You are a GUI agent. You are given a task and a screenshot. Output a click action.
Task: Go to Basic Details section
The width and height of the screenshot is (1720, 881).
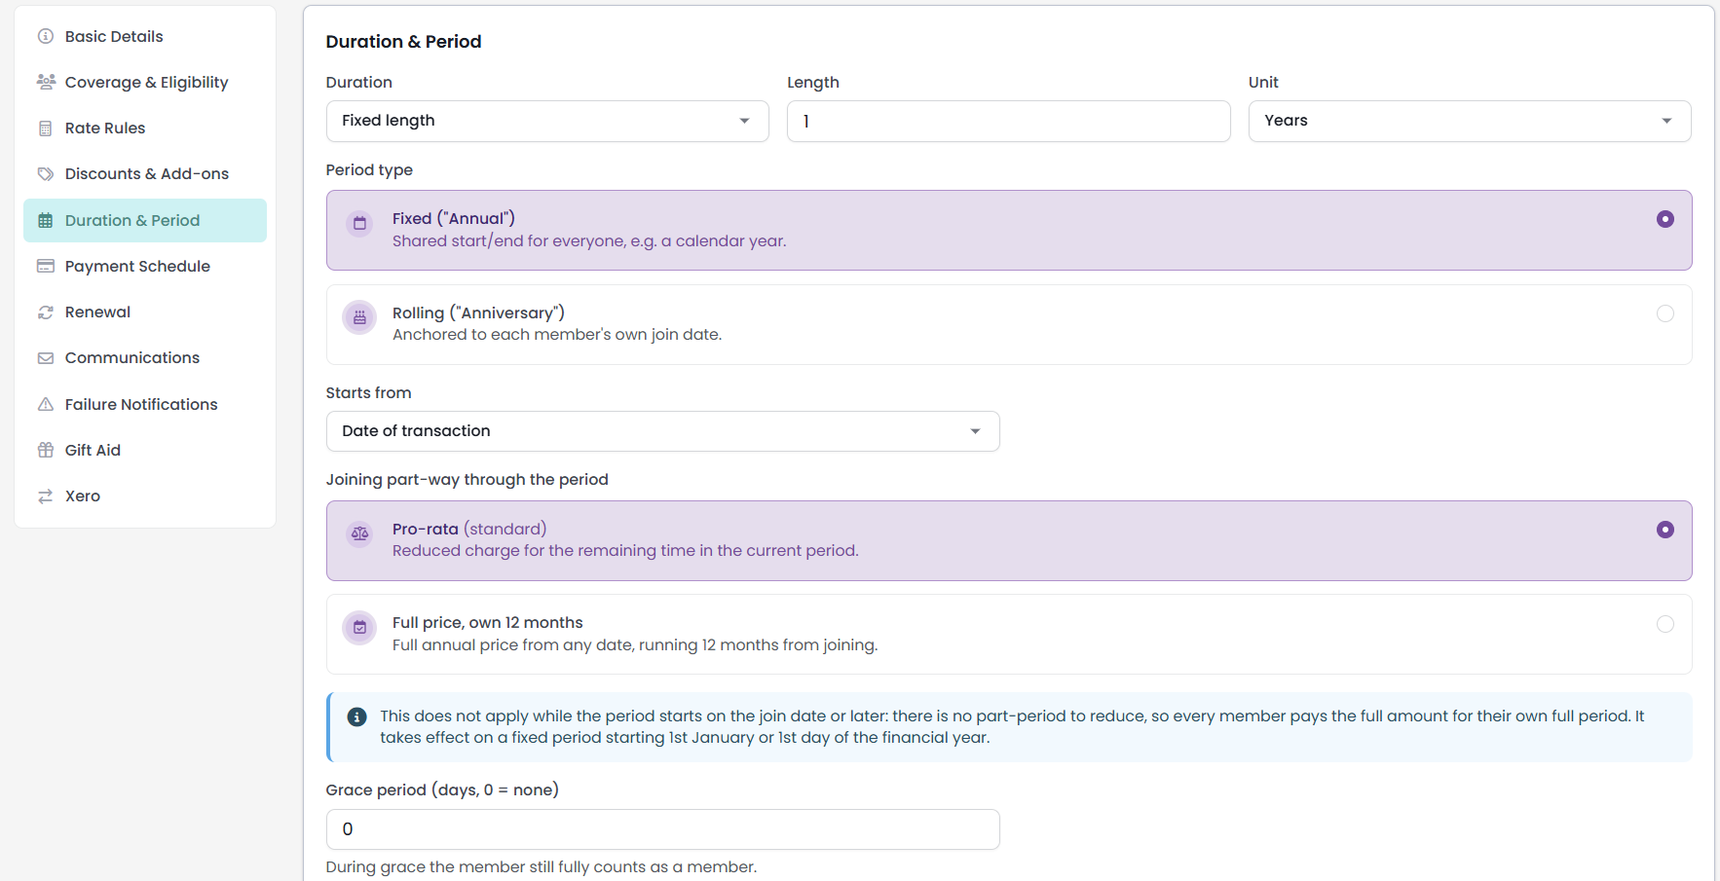click(145, 36)
